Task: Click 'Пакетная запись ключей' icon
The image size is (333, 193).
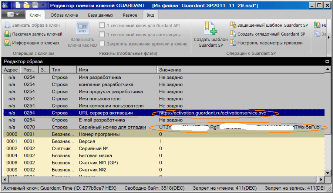Action: click(7, 34)
